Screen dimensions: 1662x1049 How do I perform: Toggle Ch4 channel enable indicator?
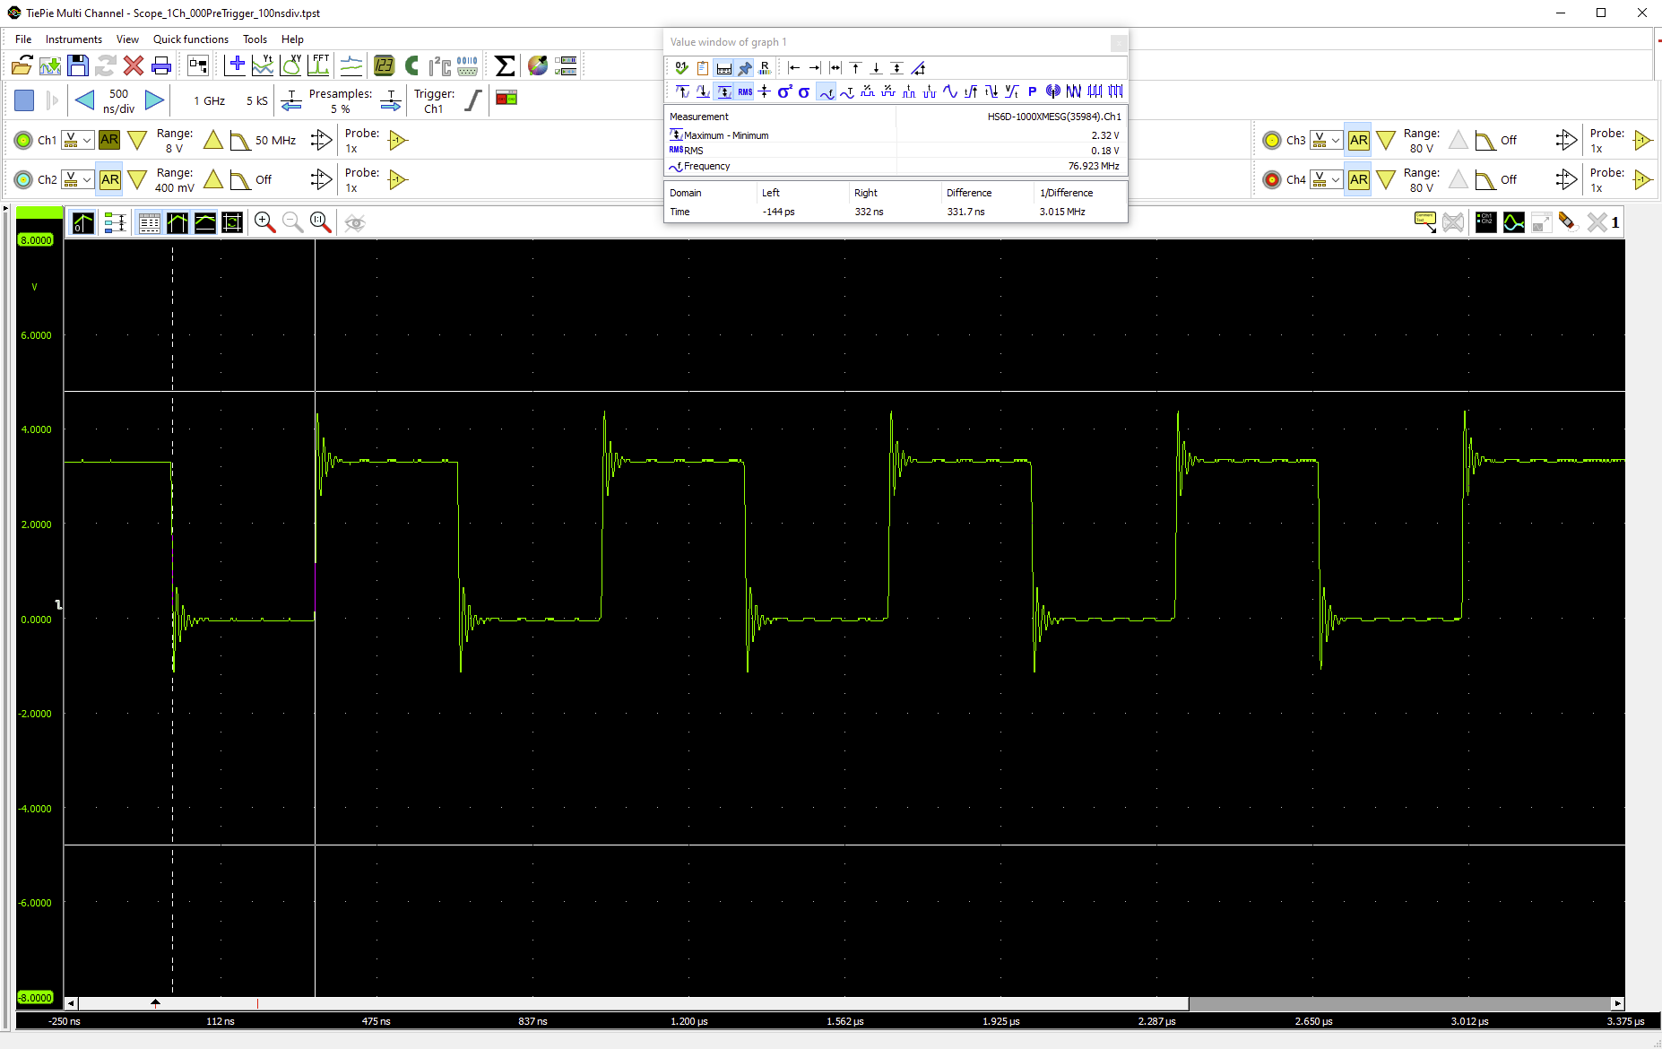tap(1272, 179)
